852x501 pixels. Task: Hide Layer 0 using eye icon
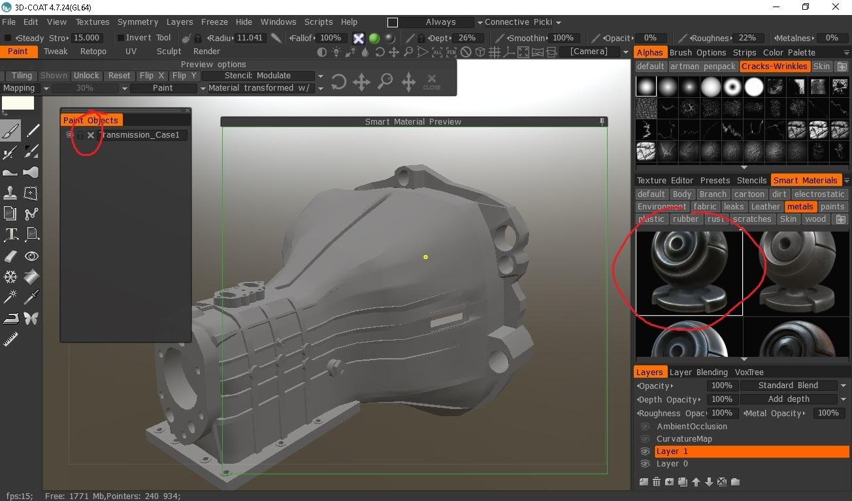pos(645,464)
